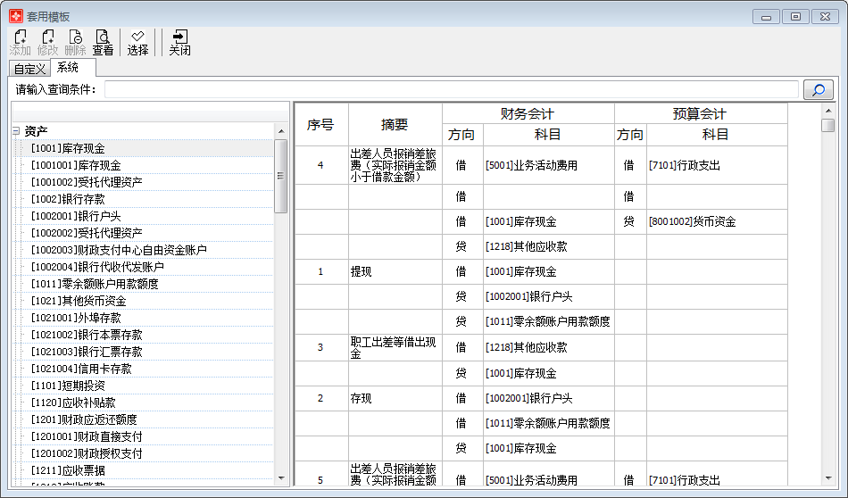The image size is (848, 498).
Task: Click the query condition input field
Action: click(451, 89)
